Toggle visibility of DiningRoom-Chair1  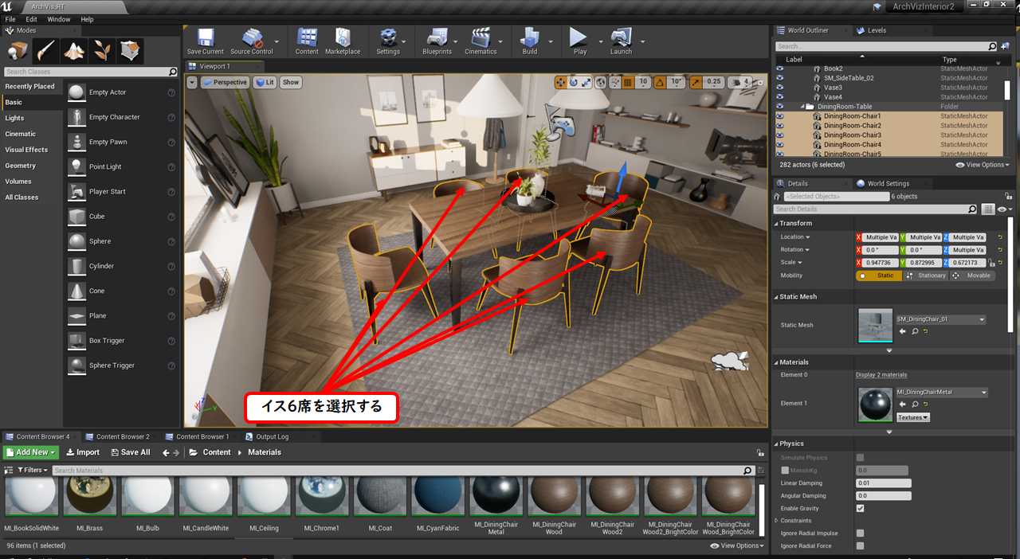click(x=780, y=116)
